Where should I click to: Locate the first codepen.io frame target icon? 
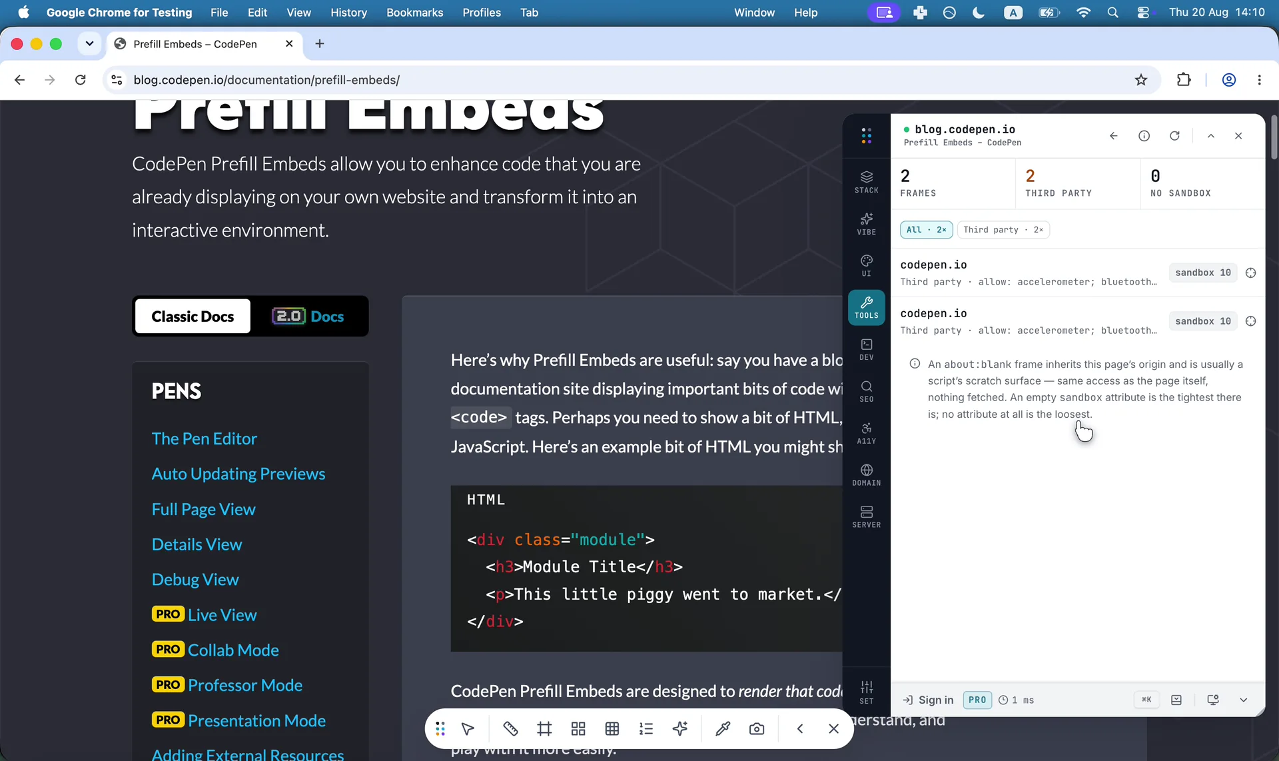[x=1250, y=273]
